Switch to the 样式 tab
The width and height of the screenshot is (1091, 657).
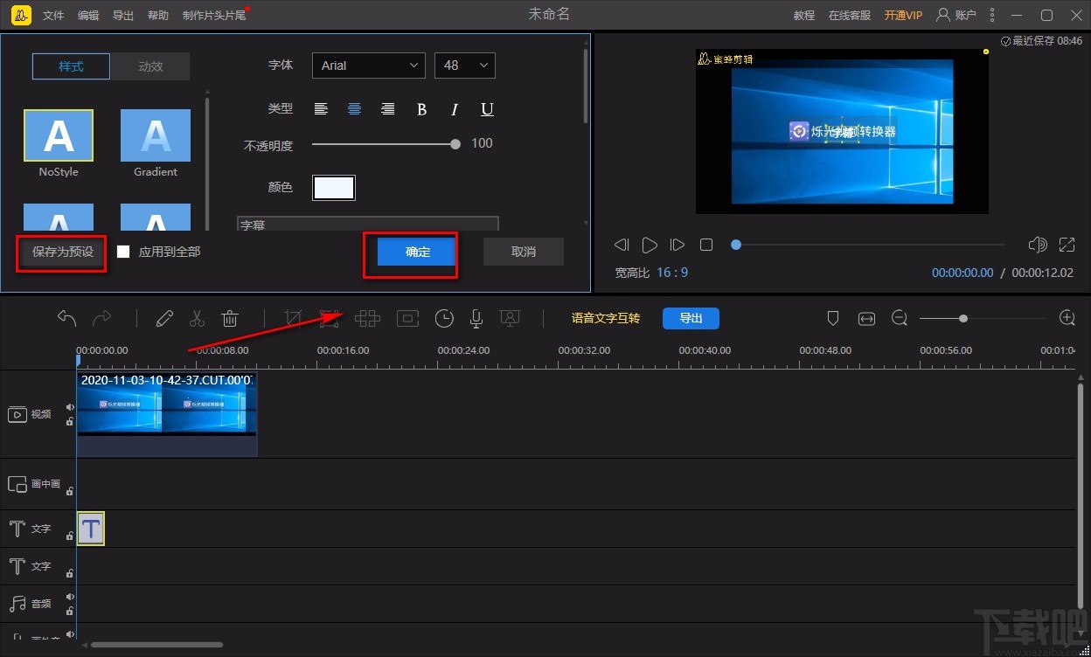click(71, 66)
